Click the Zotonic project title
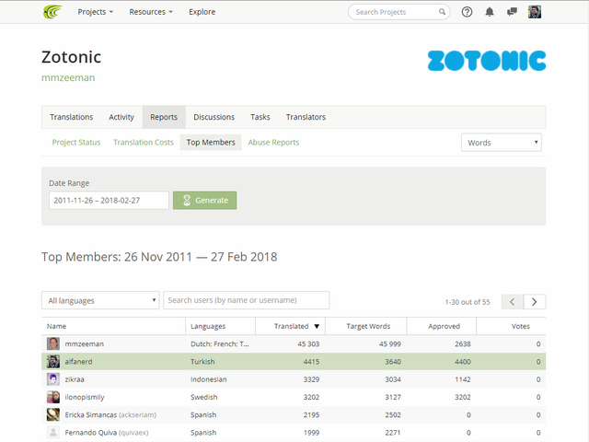 pos(72,57)
